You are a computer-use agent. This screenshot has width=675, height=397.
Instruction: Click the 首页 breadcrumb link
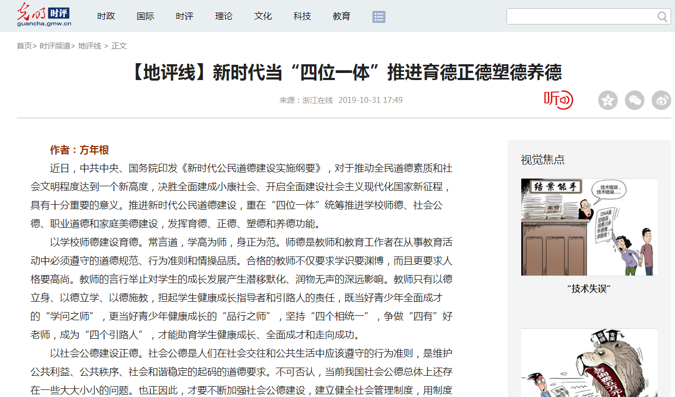pyautogui.click(x=24, y=46)
